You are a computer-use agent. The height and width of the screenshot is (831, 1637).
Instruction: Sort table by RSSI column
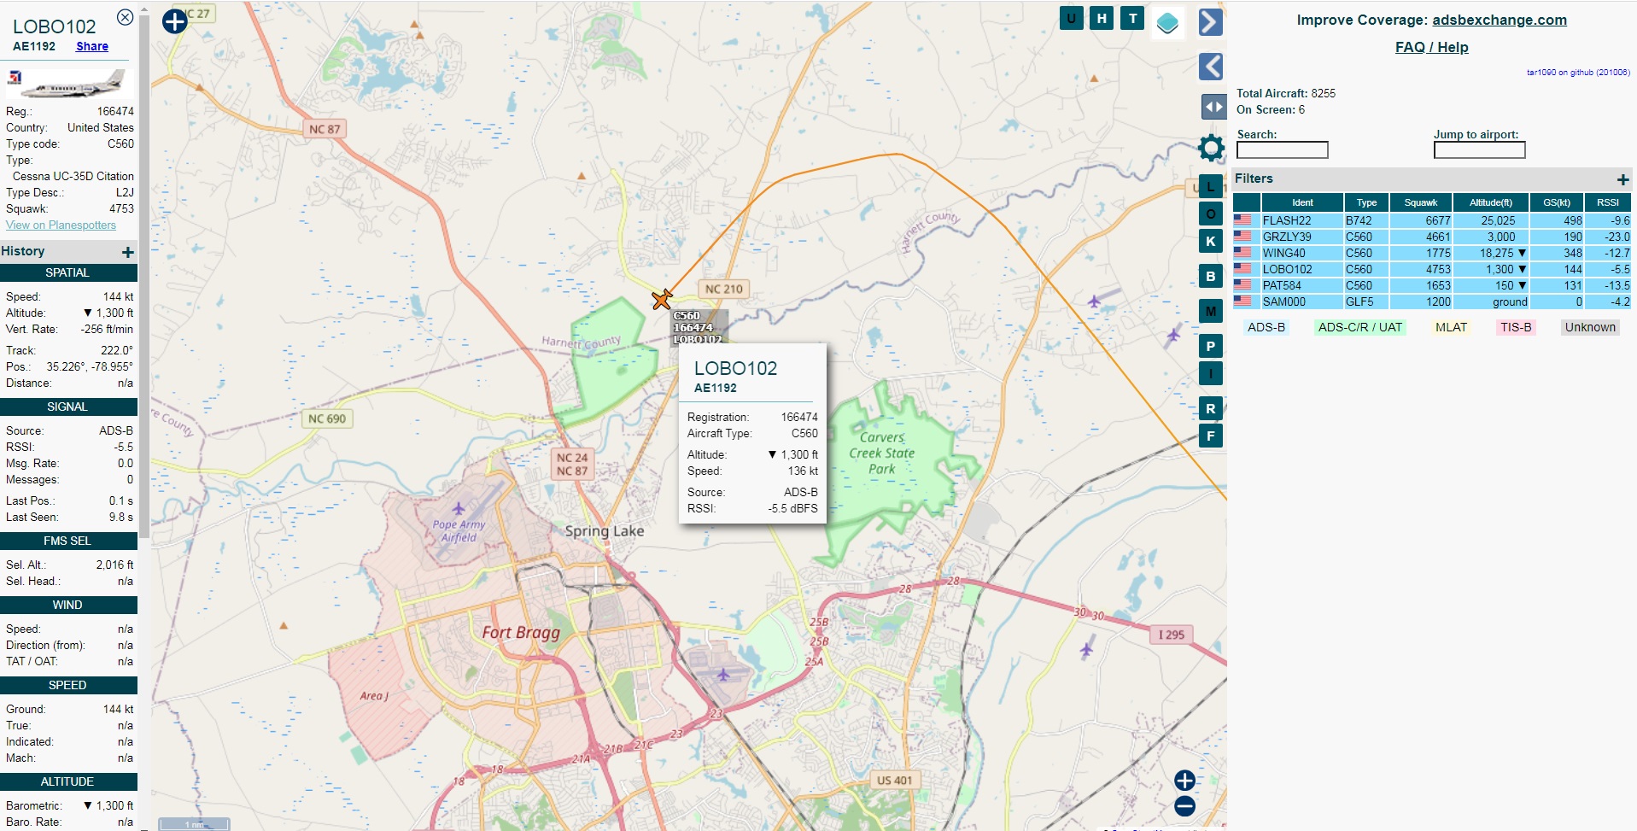pyautogui.click(x=1608, y=202)
